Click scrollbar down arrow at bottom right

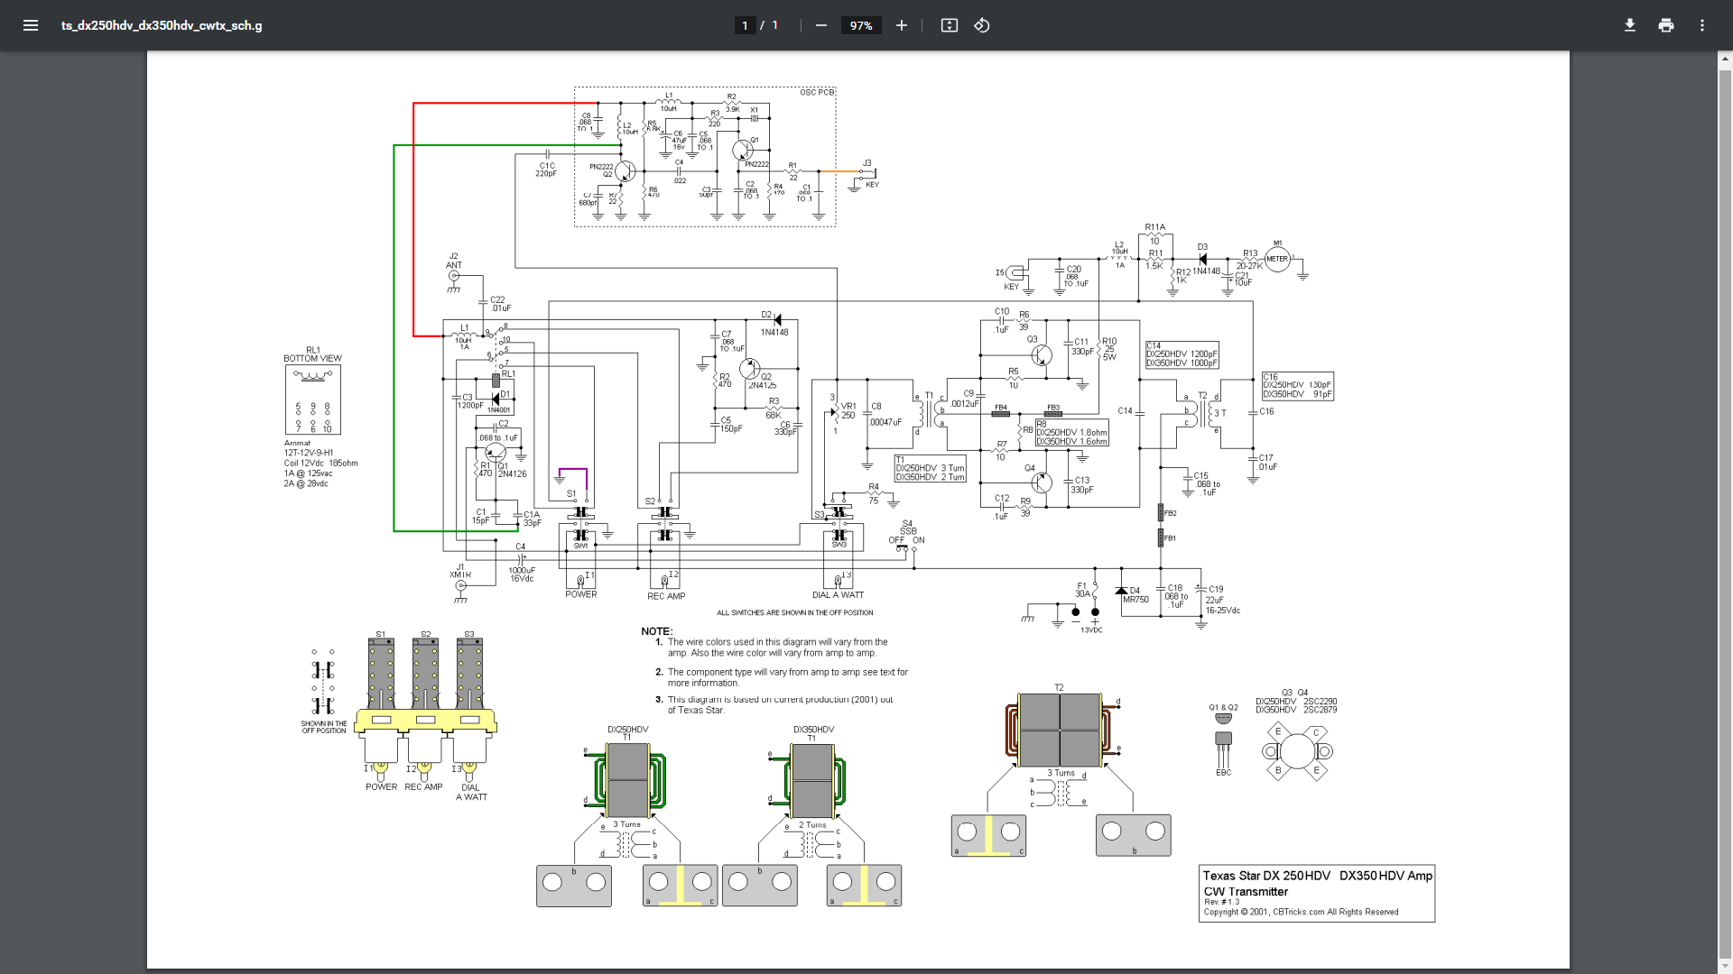1725,967
